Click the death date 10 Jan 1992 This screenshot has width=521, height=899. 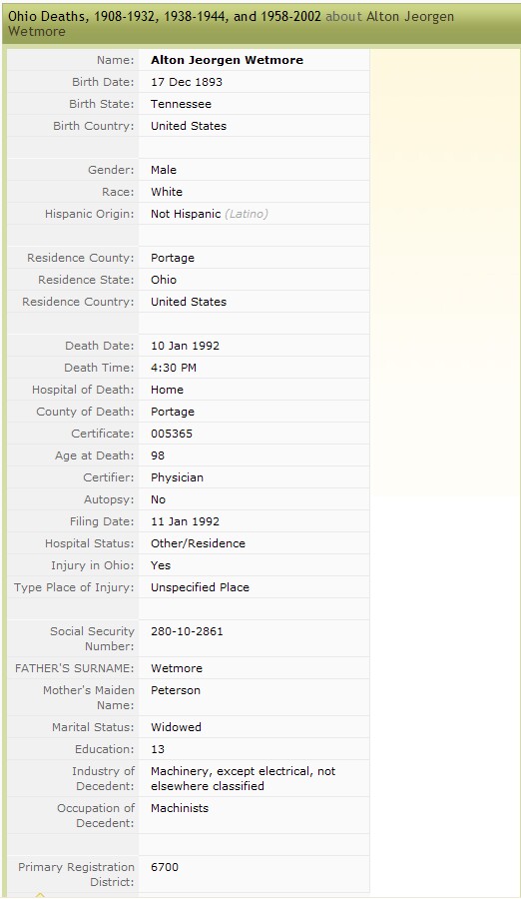[185, 346]
